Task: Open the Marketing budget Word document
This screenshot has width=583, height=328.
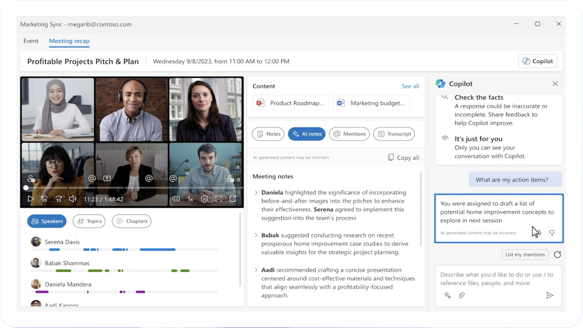Action: tap(371, 103)
